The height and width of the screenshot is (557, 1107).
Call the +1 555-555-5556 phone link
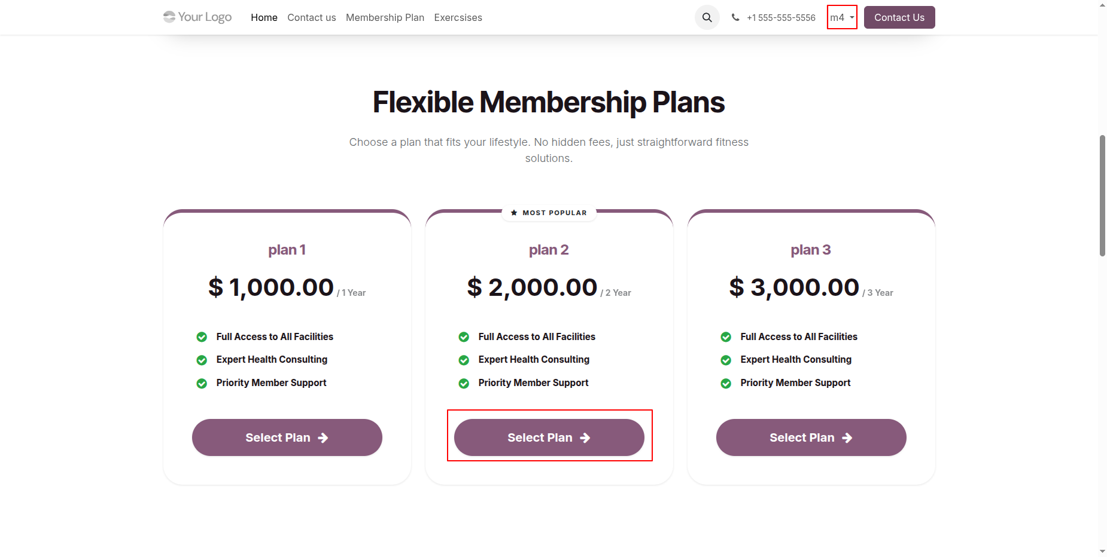pos(781,17)
